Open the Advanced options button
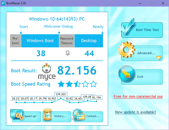169x130 pixels. 142,53
